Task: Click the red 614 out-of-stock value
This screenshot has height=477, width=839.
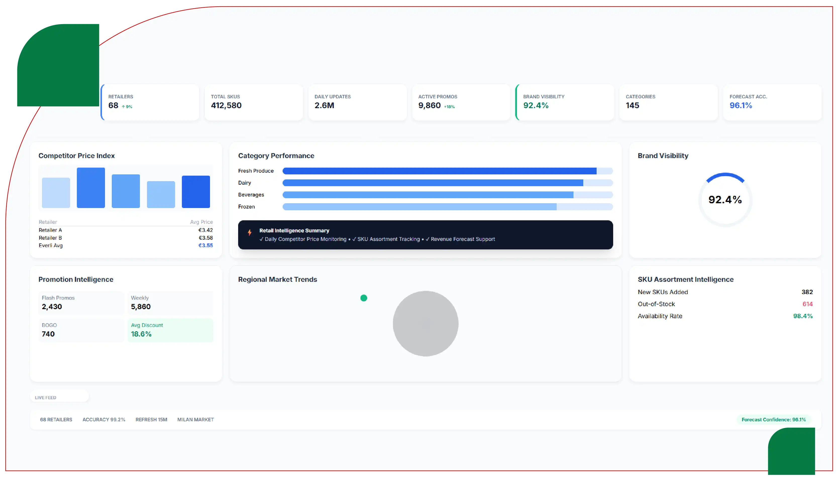Action: [x=808, y=304]
